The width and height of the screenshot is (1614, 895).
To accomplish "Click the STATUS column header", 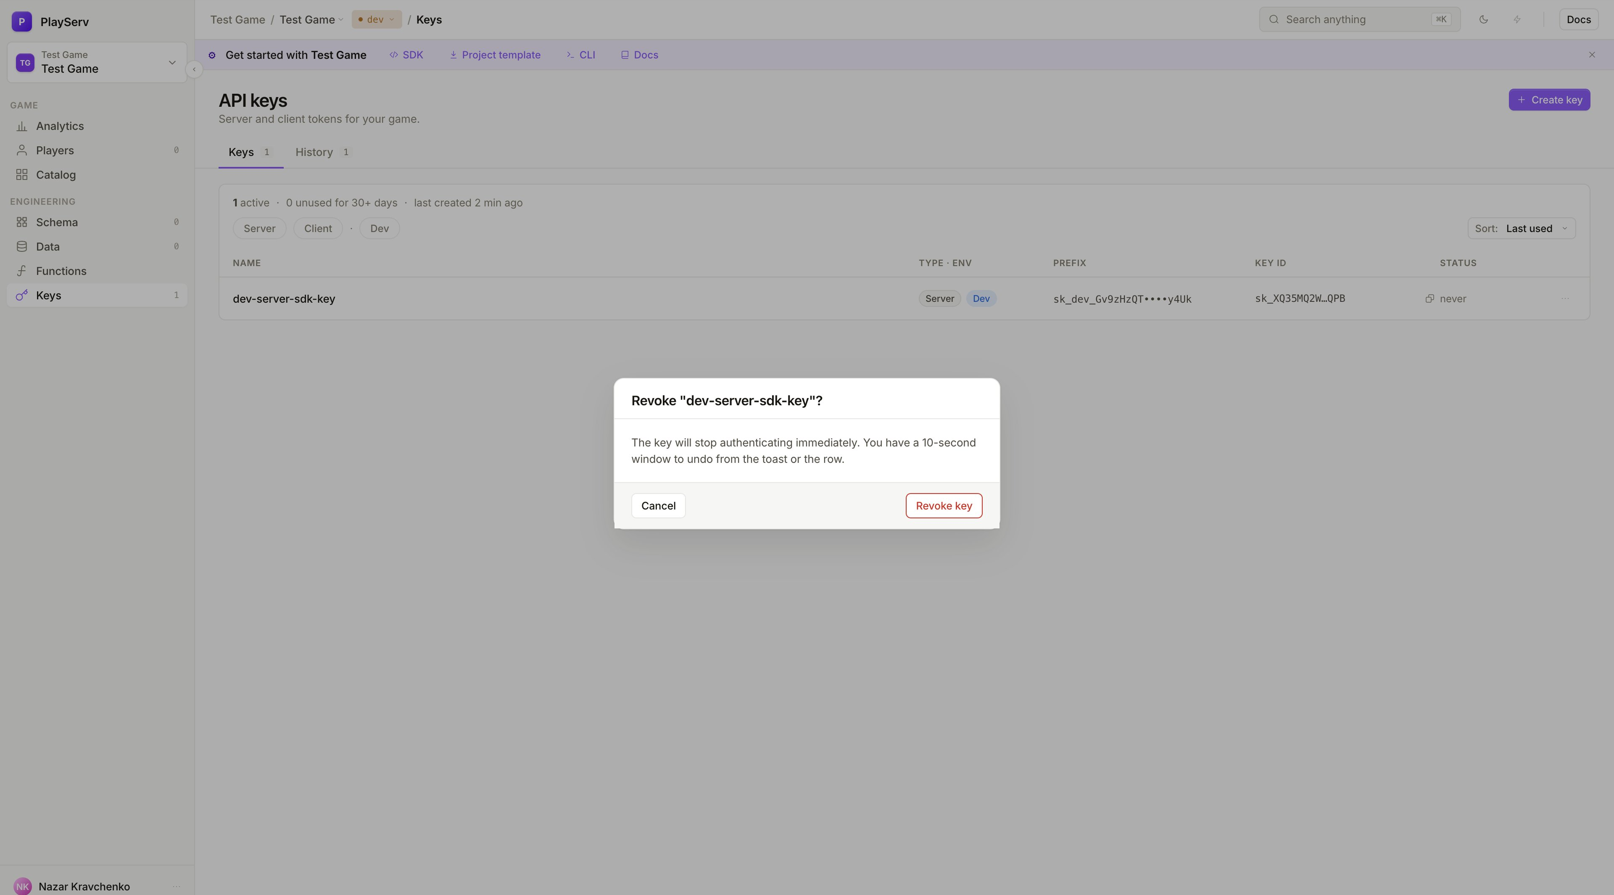I will 1457,263.
